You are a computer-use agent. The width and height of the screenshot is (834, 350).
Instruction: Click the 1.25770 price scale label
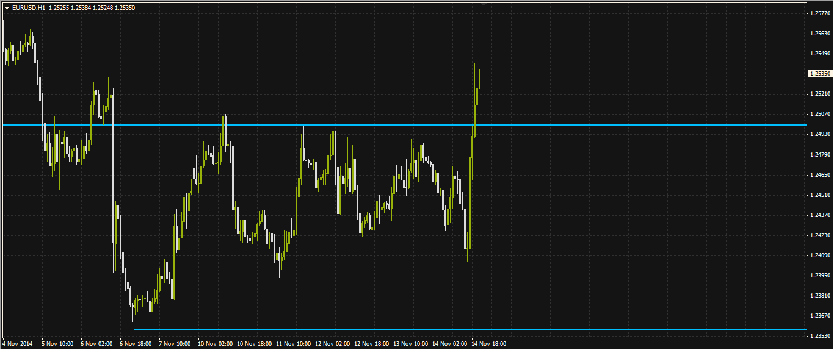click(x=819, y=13)
